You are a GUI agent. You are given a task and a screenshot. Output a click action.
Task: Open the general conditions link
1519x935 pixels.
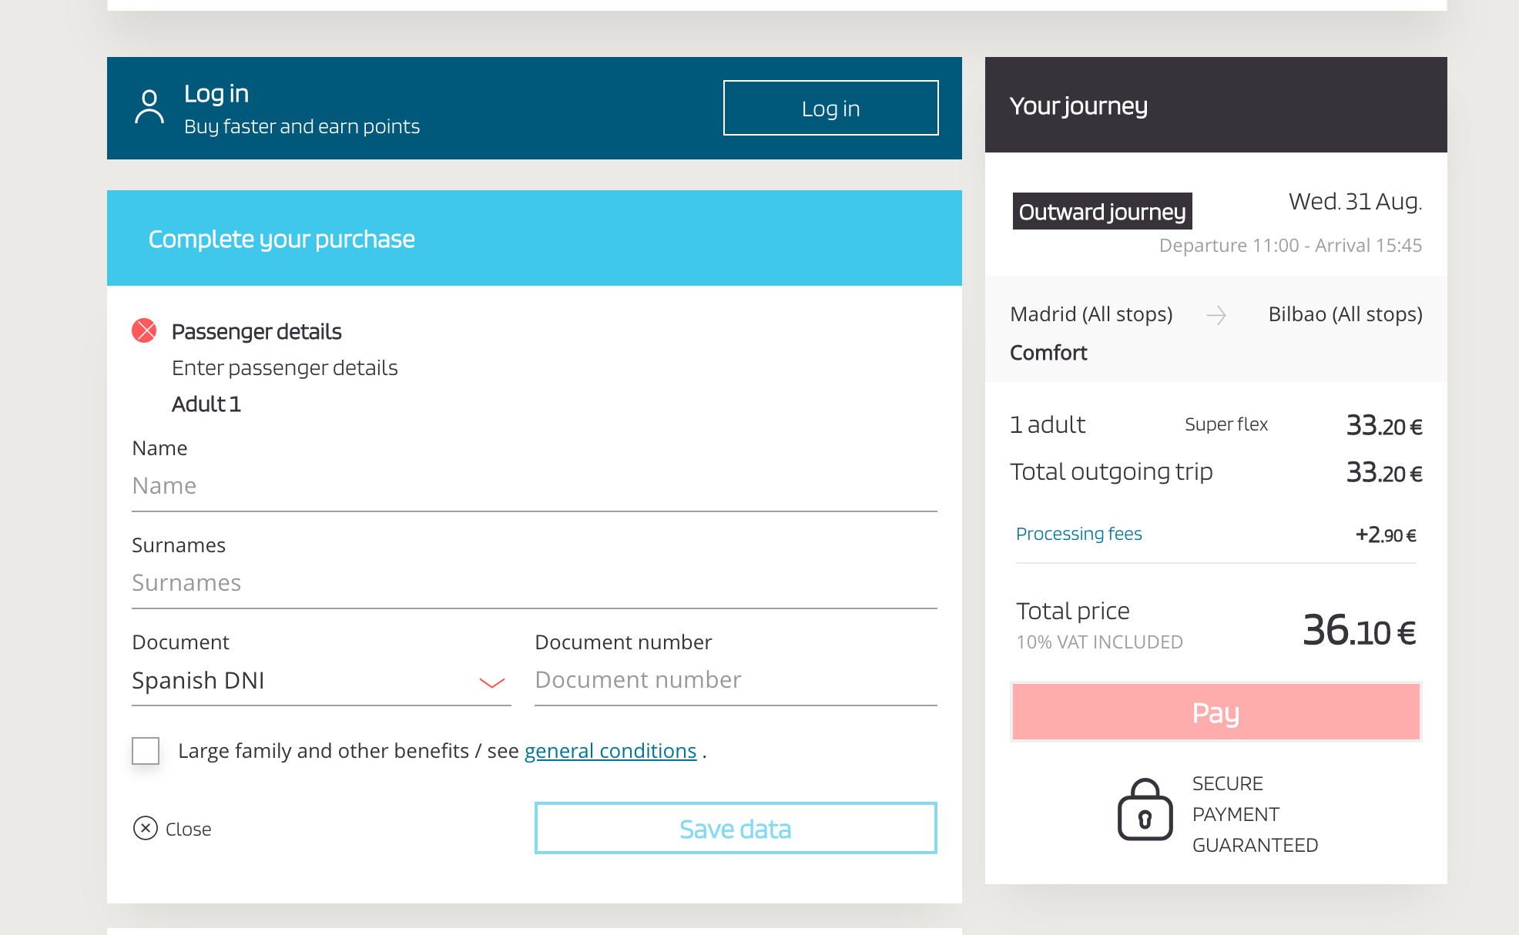pyautogui.click(x=610, y=751)
